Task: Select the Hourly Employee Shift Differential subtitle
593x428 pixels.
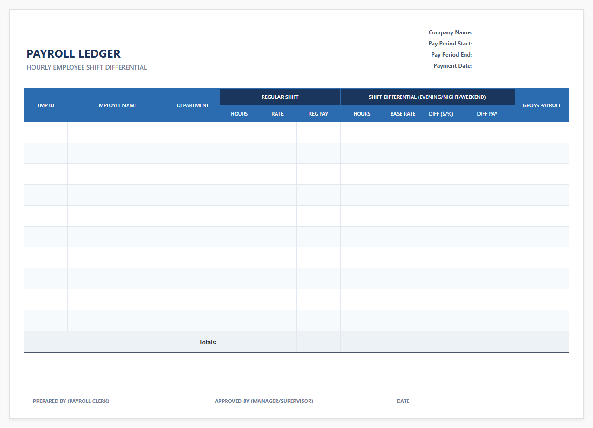Action: pyautogui.click(x=87, y=67)
